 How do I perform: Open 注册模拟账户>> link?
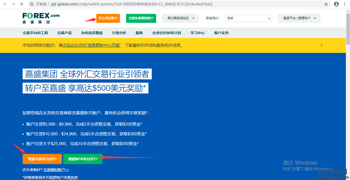point(56,170)
